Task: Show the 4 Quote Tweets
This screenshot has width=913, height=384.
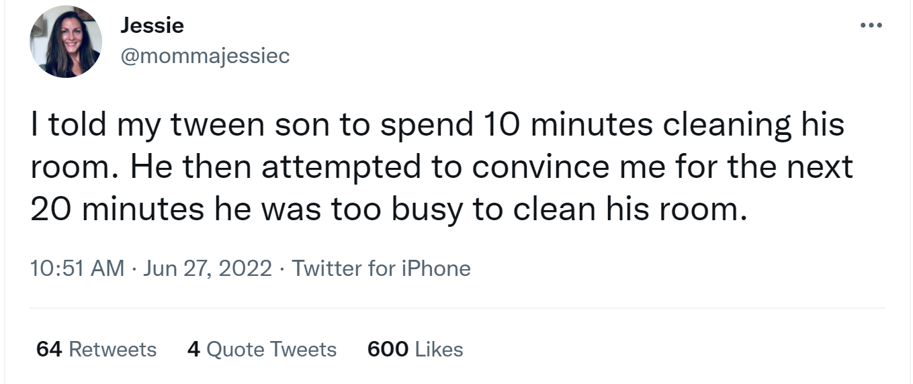Action: point(262,350)
